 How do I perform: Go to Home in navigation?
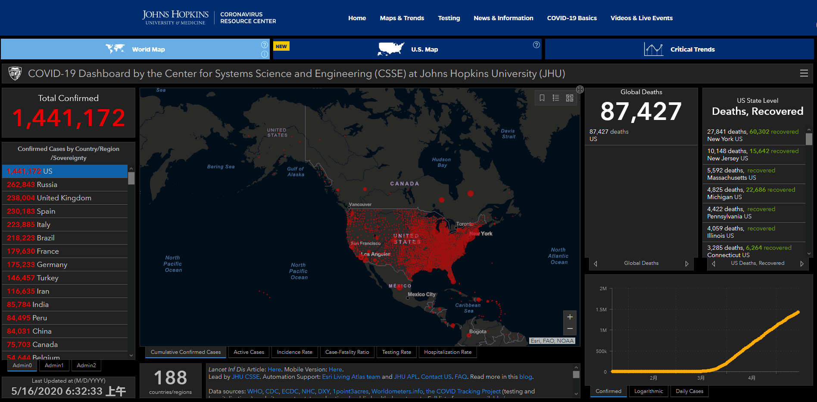click(x=357, y=18)
